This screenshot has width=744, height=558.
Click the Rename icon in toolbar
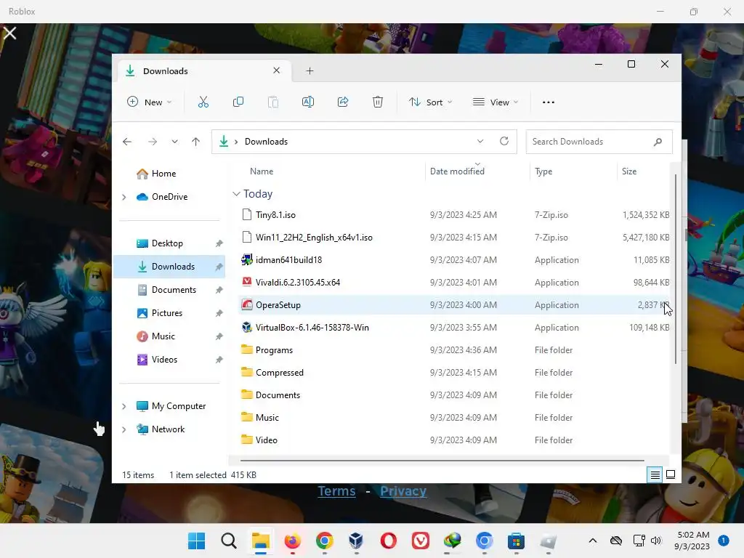(308, 102)
